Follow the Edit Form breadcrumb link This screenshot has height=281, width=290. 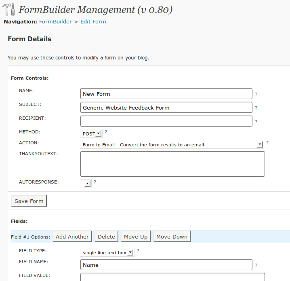point(93,22)
